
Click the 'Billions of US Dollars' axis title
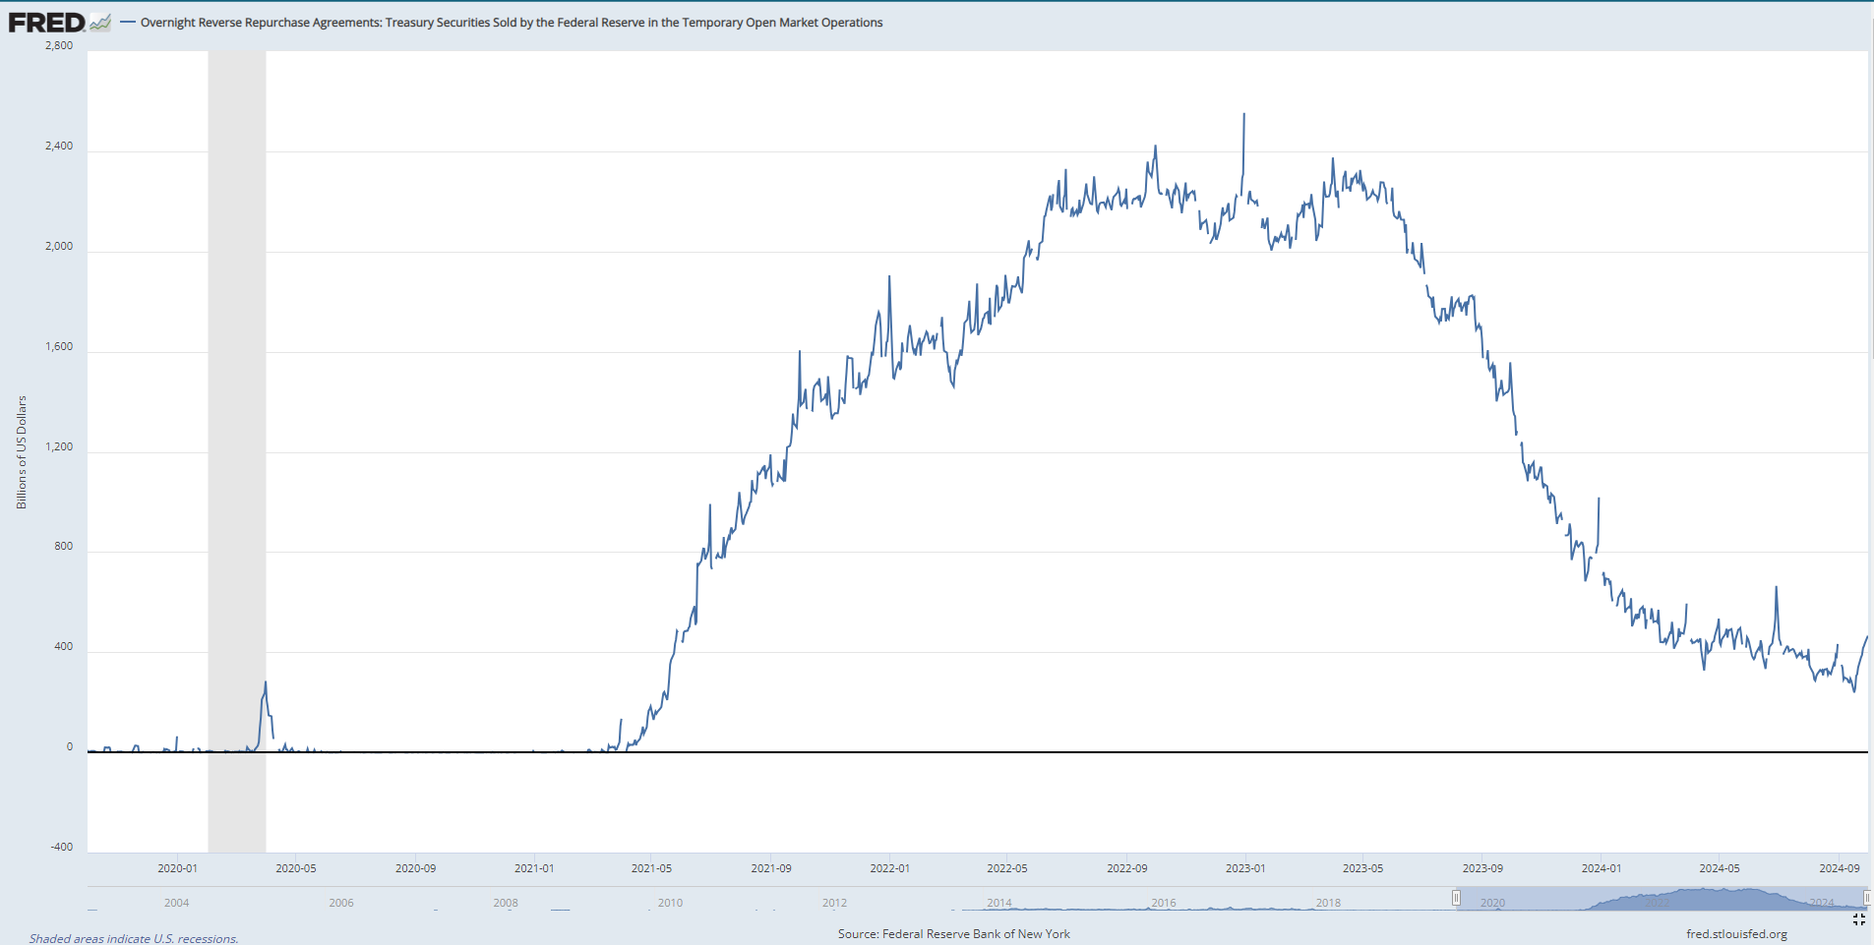22,452
